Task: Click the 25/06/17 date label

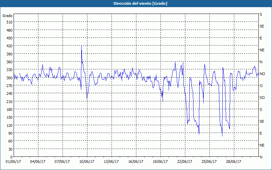Action: (209, 162)
